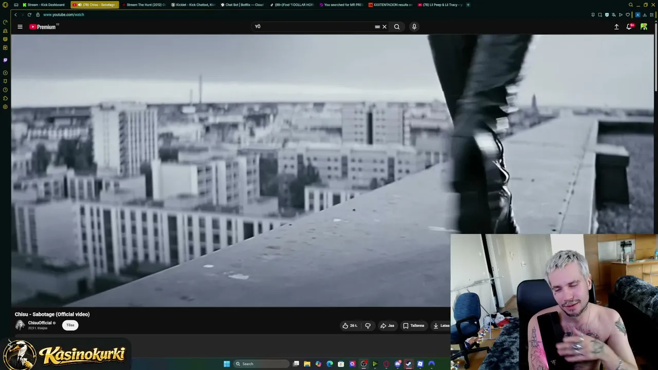The width and height of the screenshot is (658, 370).
Task: Submit search with the magnifier button
Action: [397, 27]
